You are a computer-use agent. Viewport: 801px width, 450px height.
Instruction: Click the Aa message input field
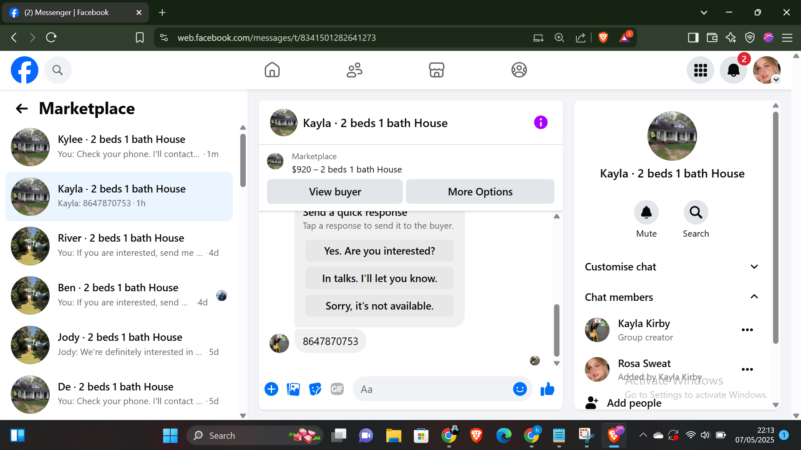tap(430, 389)
